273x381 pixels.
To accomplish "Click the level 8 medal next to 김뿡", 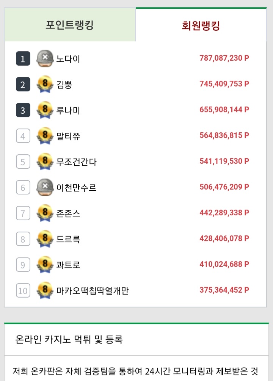I will pos(45,84).
